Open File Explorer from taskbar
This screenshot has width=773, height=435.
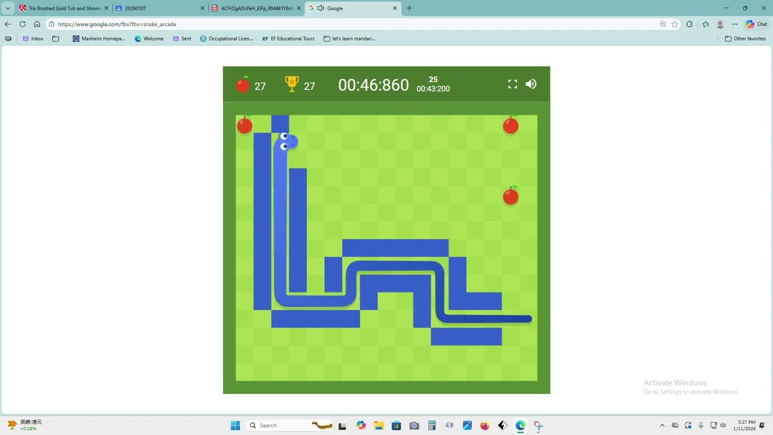tap(379, 425)
